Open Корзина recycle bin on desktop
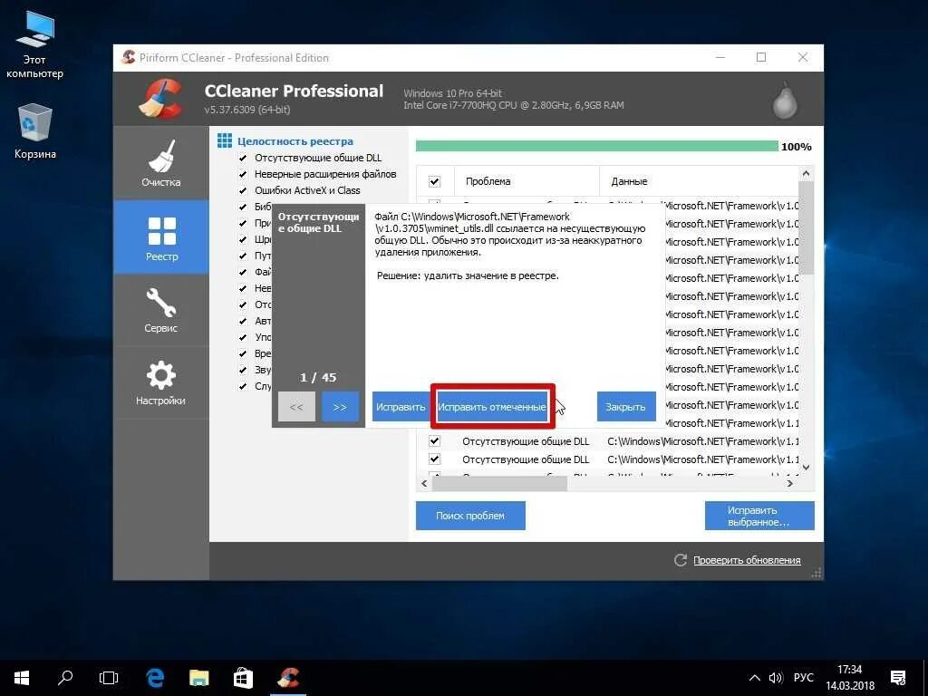Viewport: 928px width, 696px height. pos(35,131)
